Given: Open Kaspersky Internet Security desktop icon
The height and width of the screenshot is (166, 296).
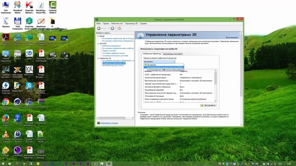Looking at the screenshot, I should click(x=29, y=7).
